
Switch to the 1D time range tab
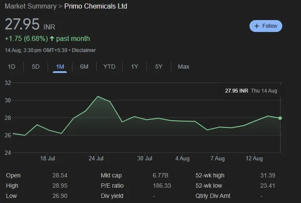click(11, 67)
